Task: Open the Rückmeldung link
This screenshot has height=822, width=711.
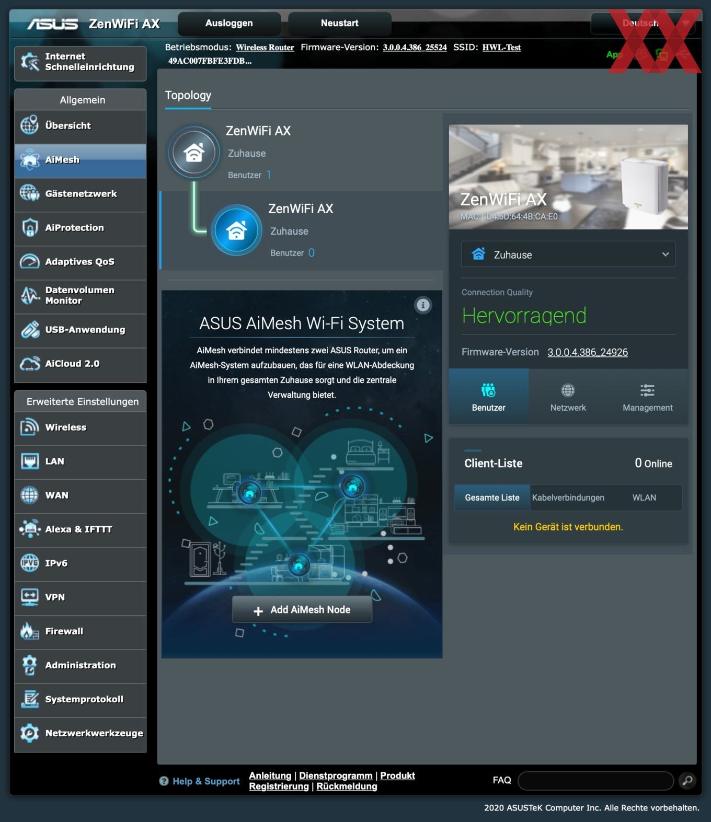Action: point(347,786)
